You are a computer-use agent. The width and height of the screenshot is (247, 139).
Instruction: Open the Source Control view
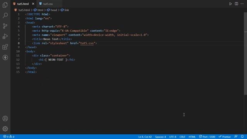tap(5, 26)
